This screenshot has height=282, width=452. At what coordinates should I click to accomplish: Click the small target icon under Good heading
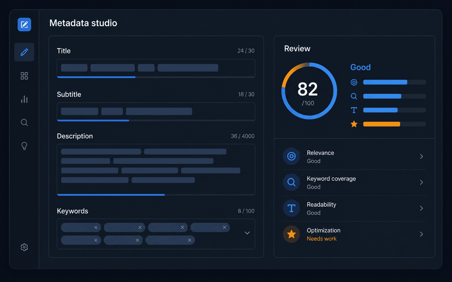click(354, 82)
